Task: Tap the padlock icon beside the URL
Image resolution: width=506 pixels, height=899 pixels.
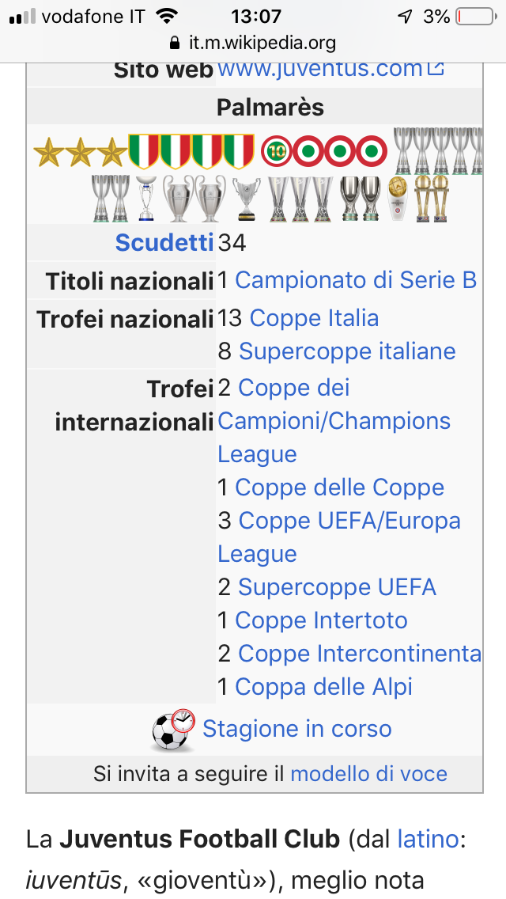Action: tap(176, 43)
